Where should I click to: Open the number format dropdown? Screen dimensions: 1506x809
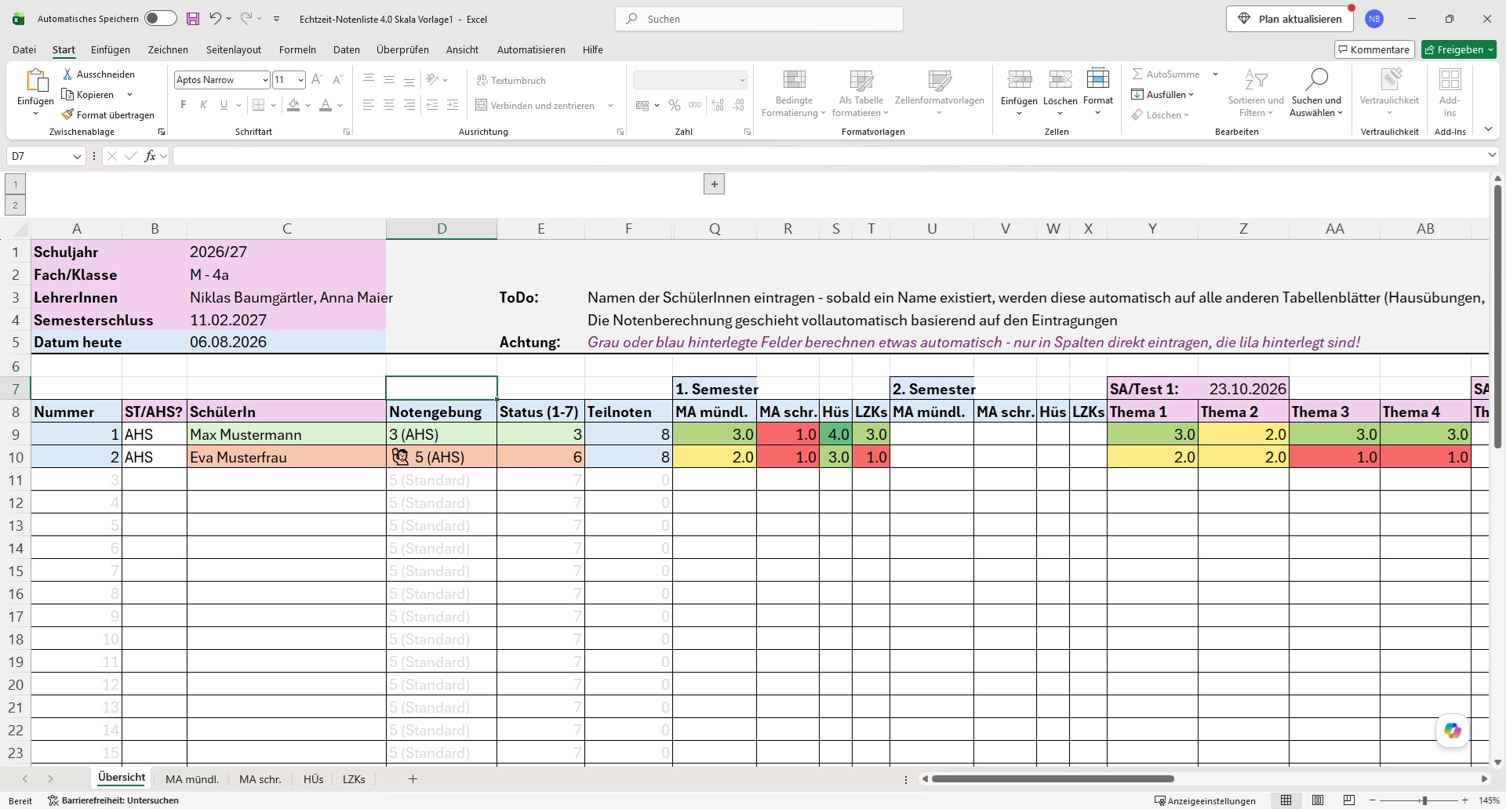tap(741, 80)
